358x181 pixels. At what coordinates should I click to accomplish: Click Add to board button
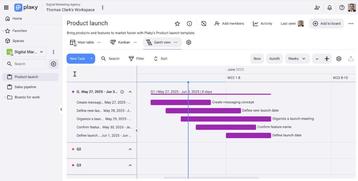click(327, 23)
